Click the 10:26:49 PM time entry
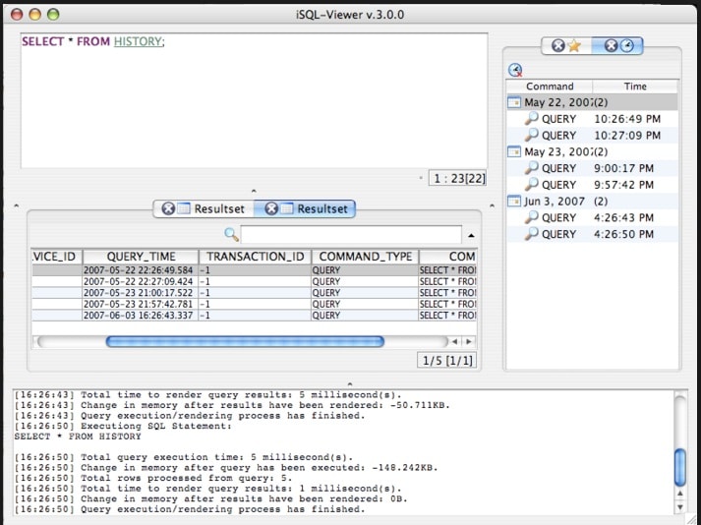The image size is (701, 525). [x=627, y=119]
